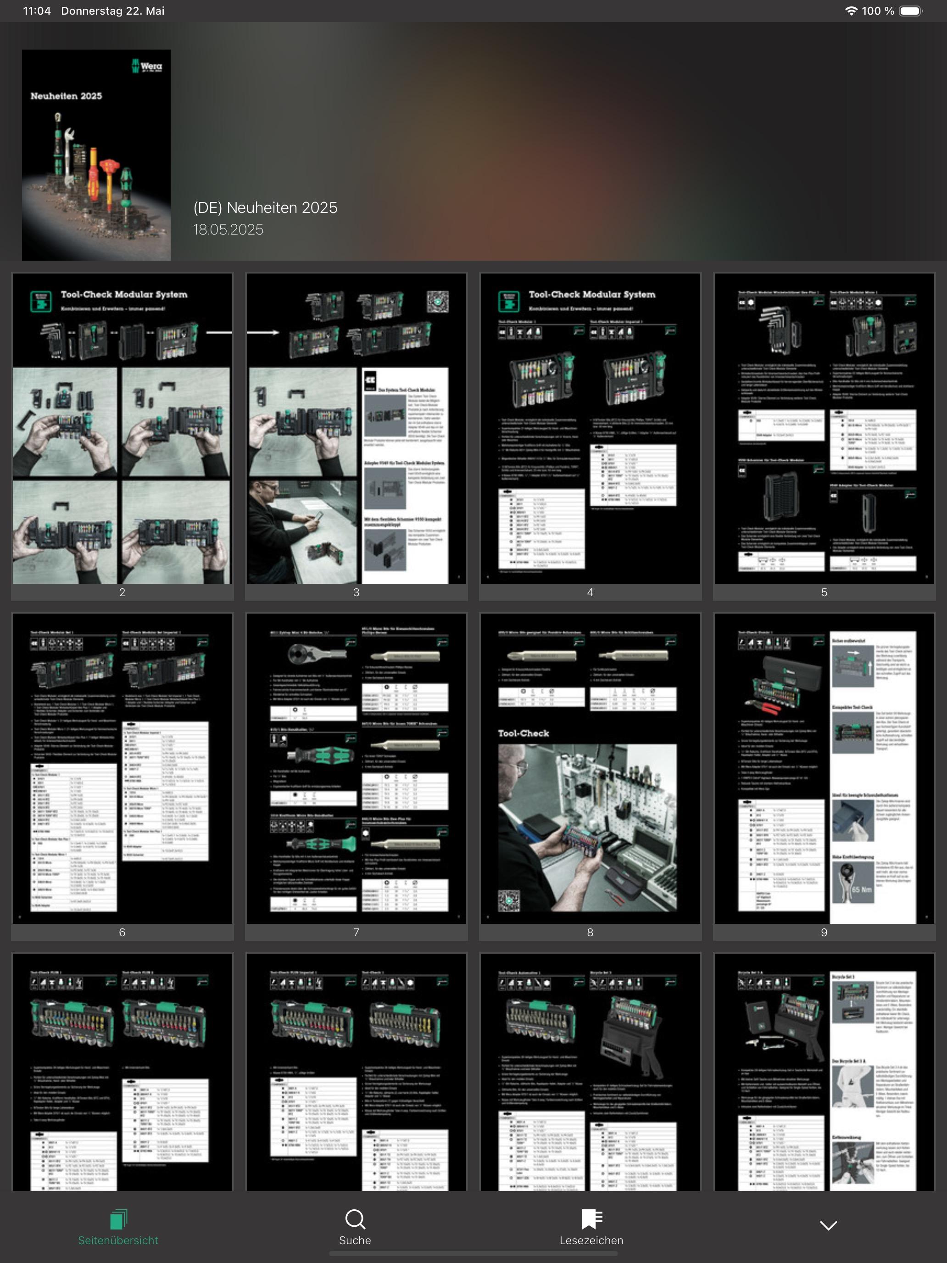The height and width of the screenshot is (1263, 947).
Task: Open the partly visible page 10 thumbnail
Action: [x=122, y=1072]
